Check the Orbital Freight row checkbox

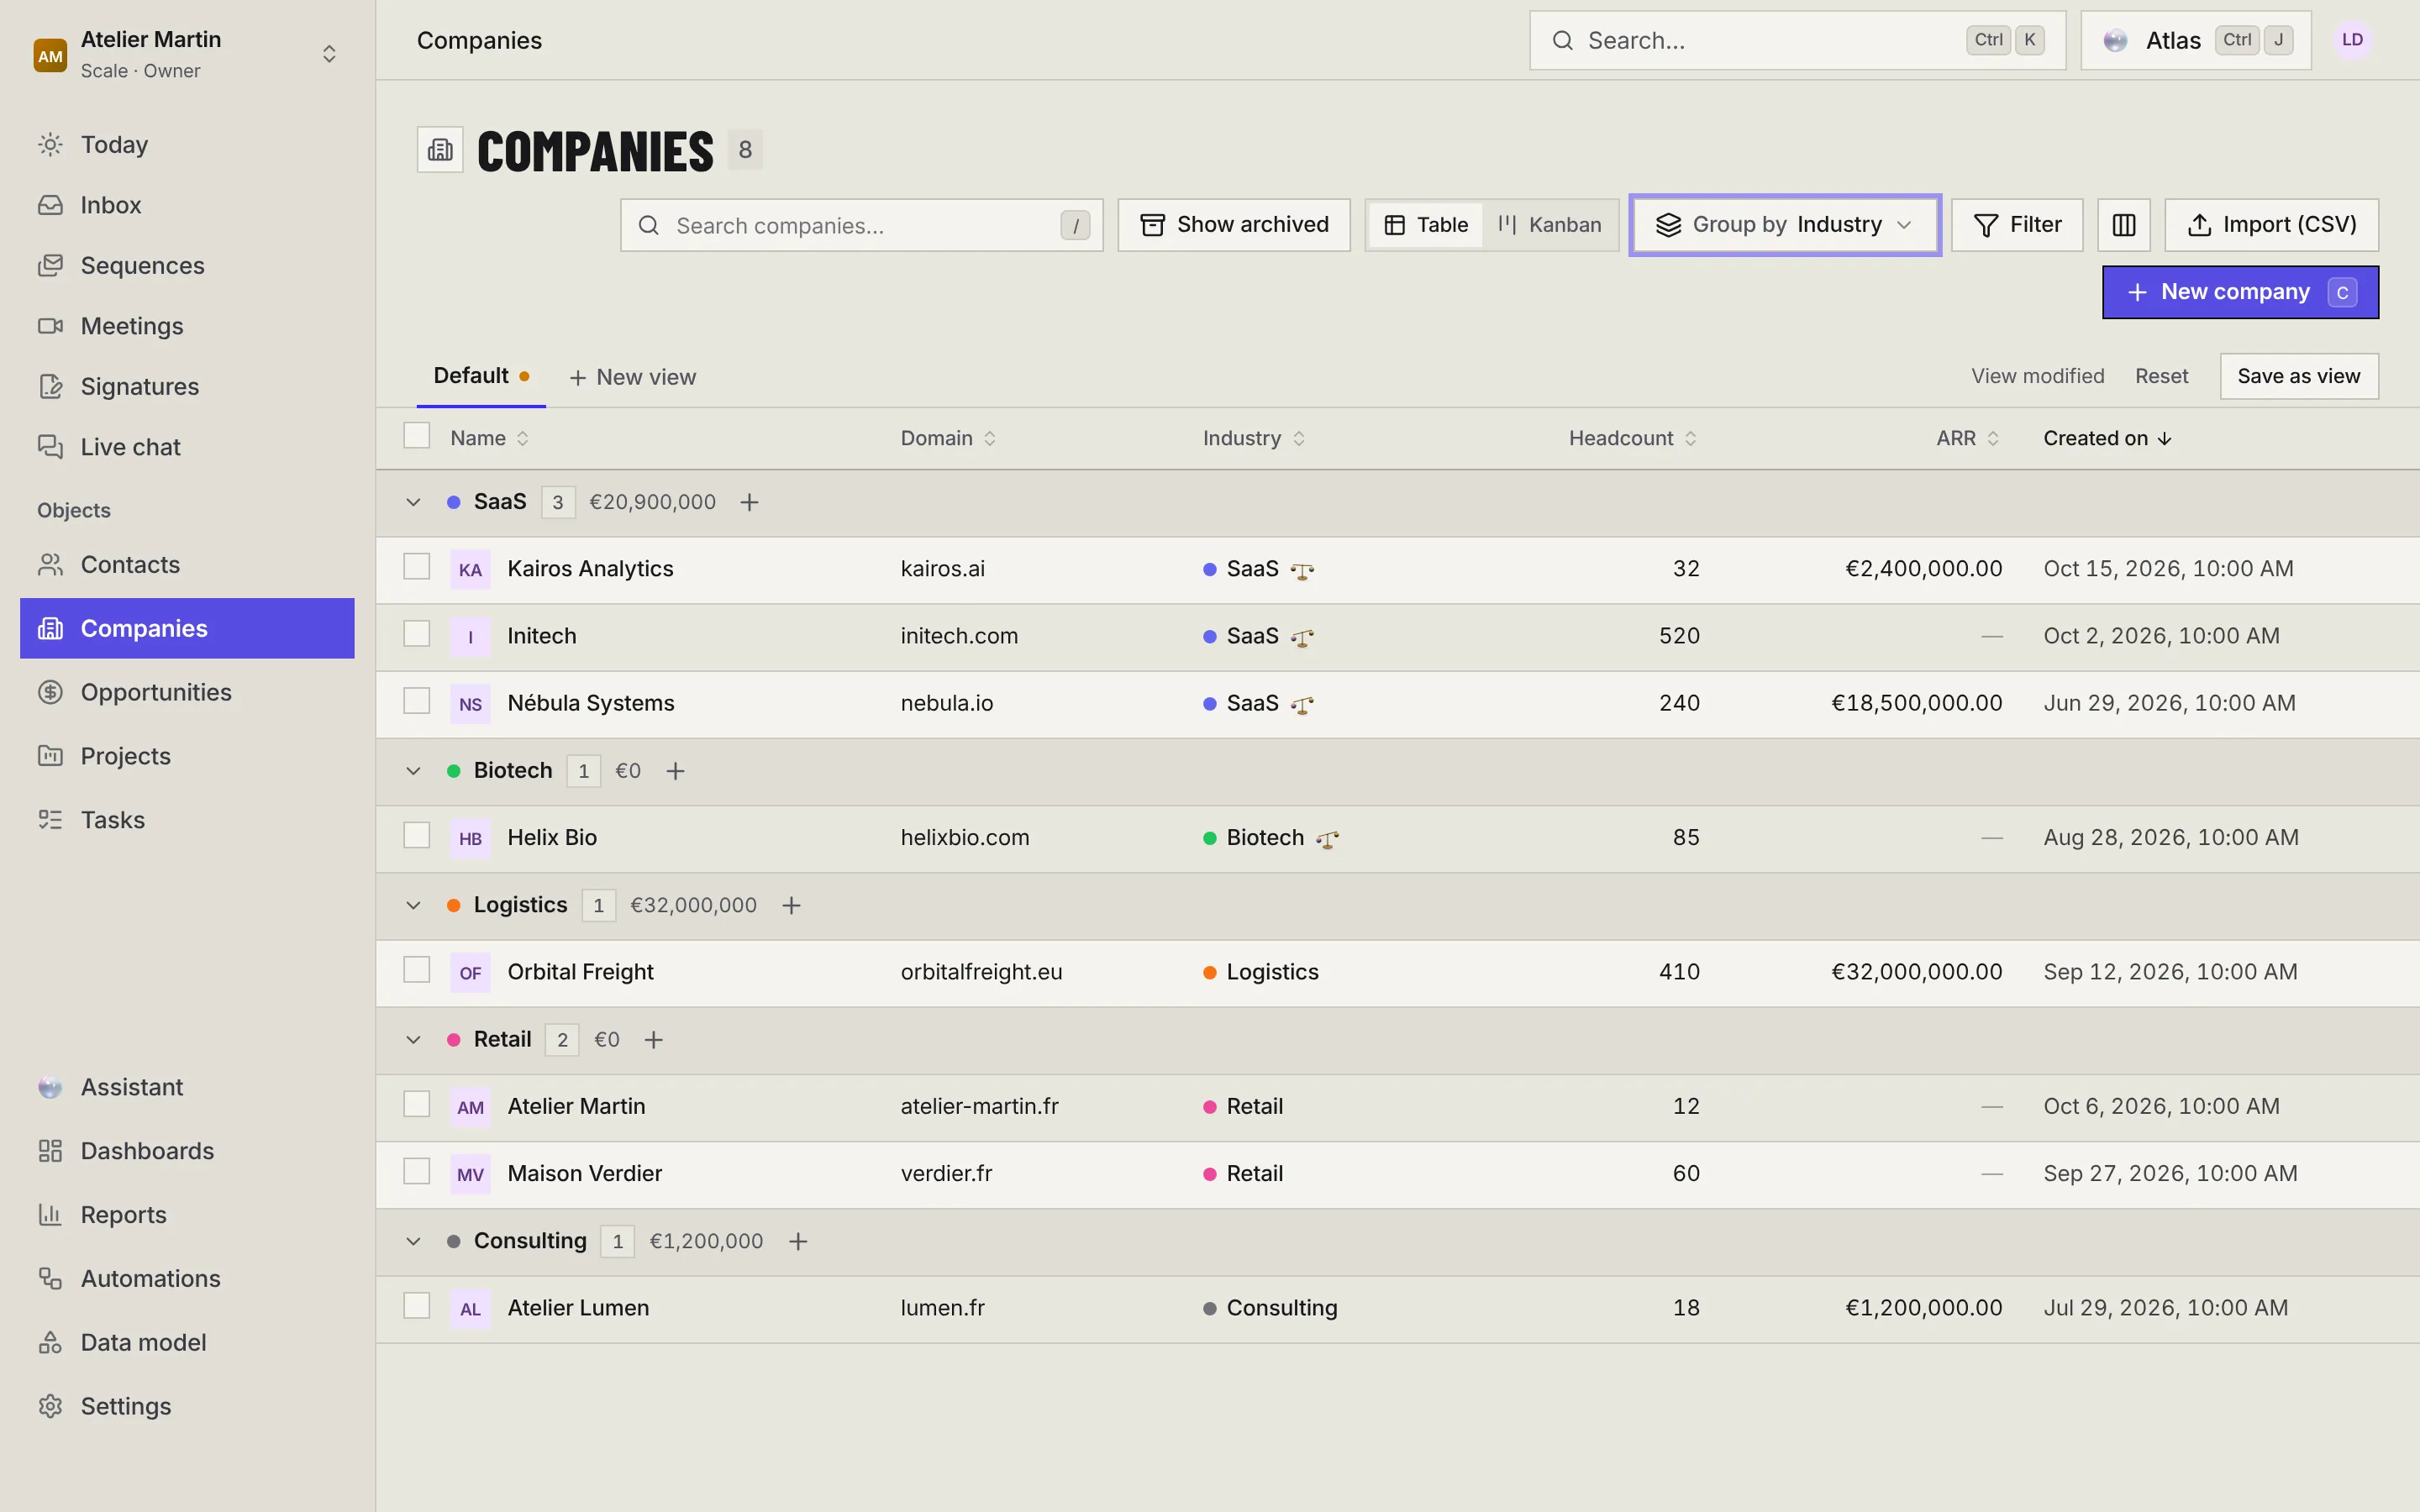416,970
